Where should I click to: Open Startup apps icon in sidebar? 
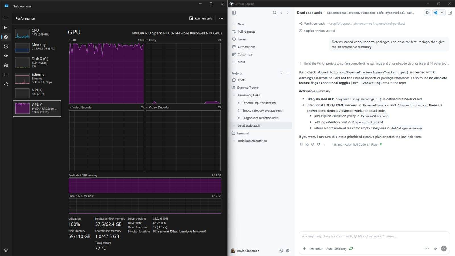click(6, 56)
